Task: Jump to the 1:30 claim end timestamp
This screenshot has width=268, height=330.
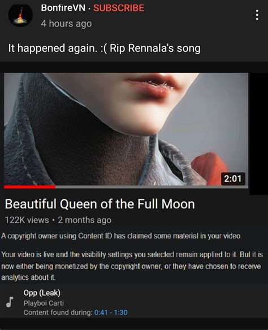Action: click(x=120, y=313)
